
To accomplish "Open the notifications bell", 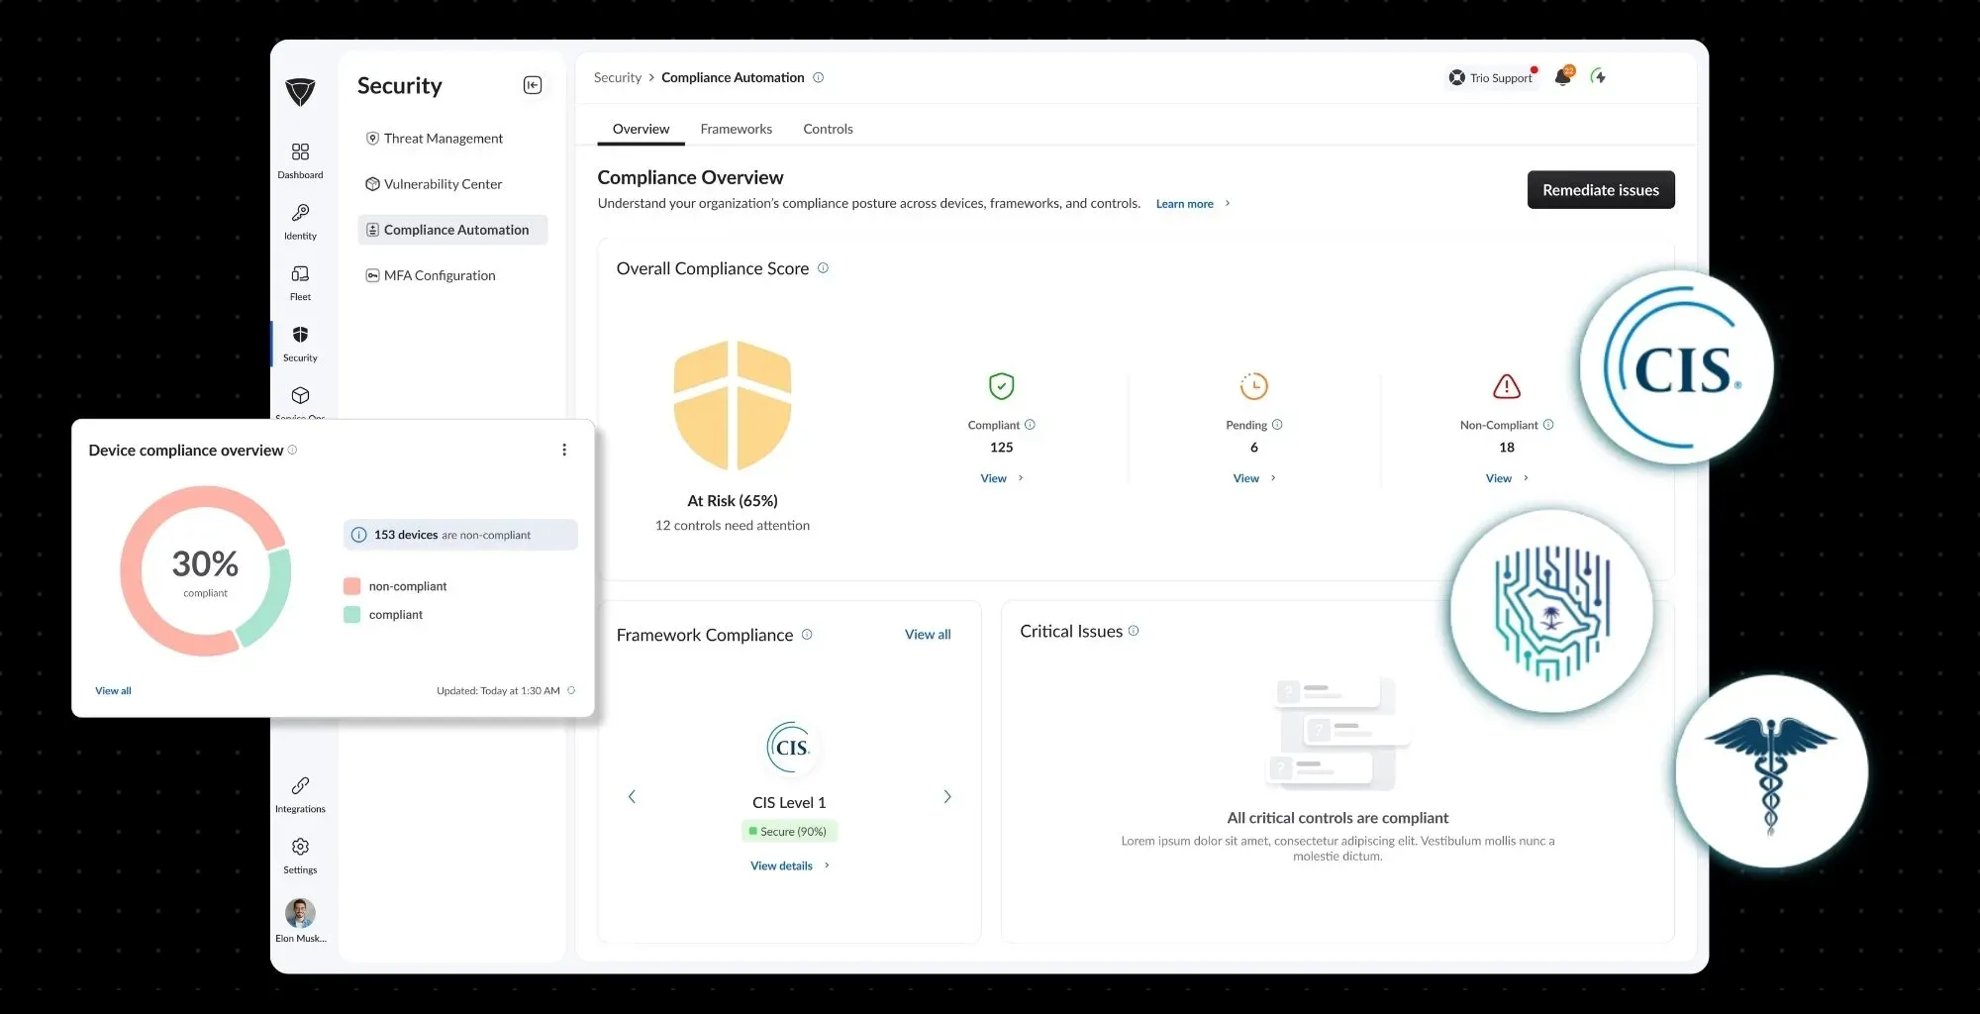I will [1563, 76].
